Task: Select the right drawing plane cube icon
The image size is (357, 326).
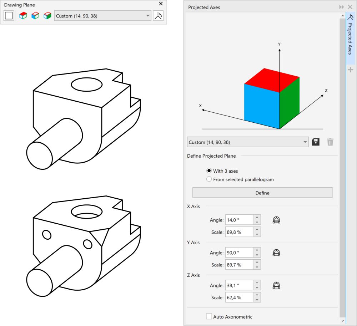Action: tap(47, 16)
